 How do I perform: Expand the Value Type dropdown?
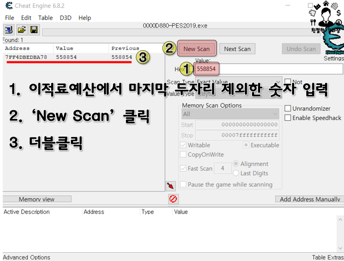[239, 94]
